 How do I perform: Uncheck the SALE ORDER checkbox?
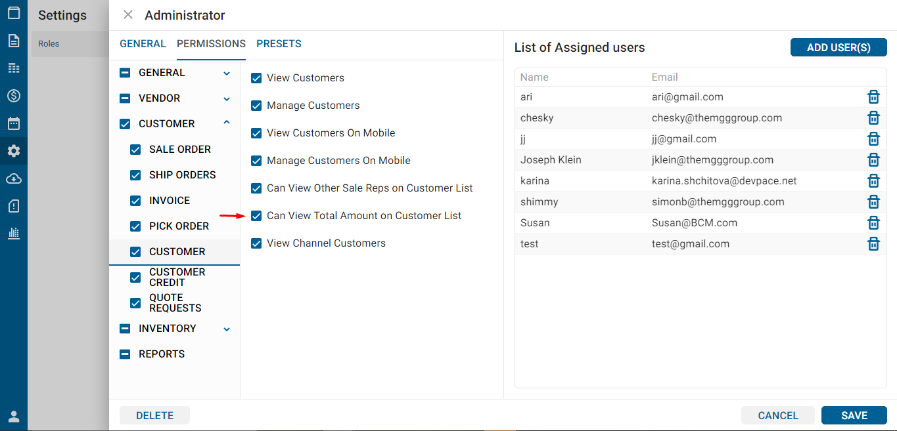pyautogui.click(x=135, y=150)
